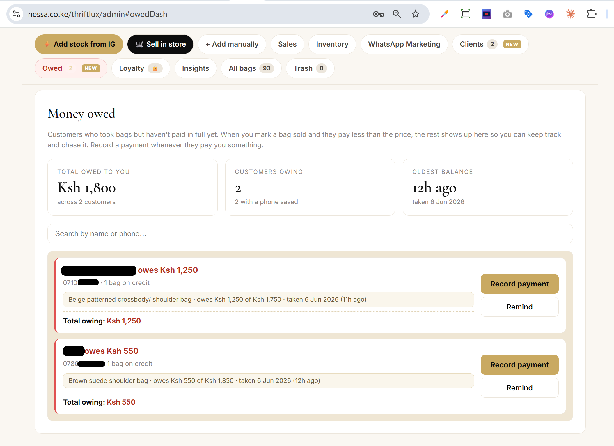Click the 'owes Ksh 550' heading
The image size is (614, 446).
(111, 351)
